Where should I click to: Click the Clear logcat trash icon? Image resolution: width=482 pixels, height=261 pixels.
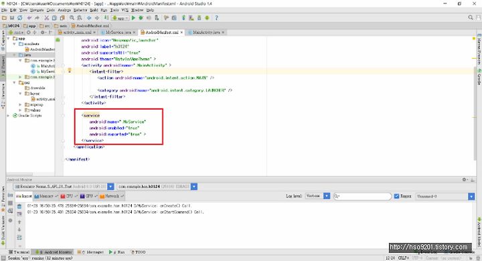pyautogui.click(x=19, y=206)
